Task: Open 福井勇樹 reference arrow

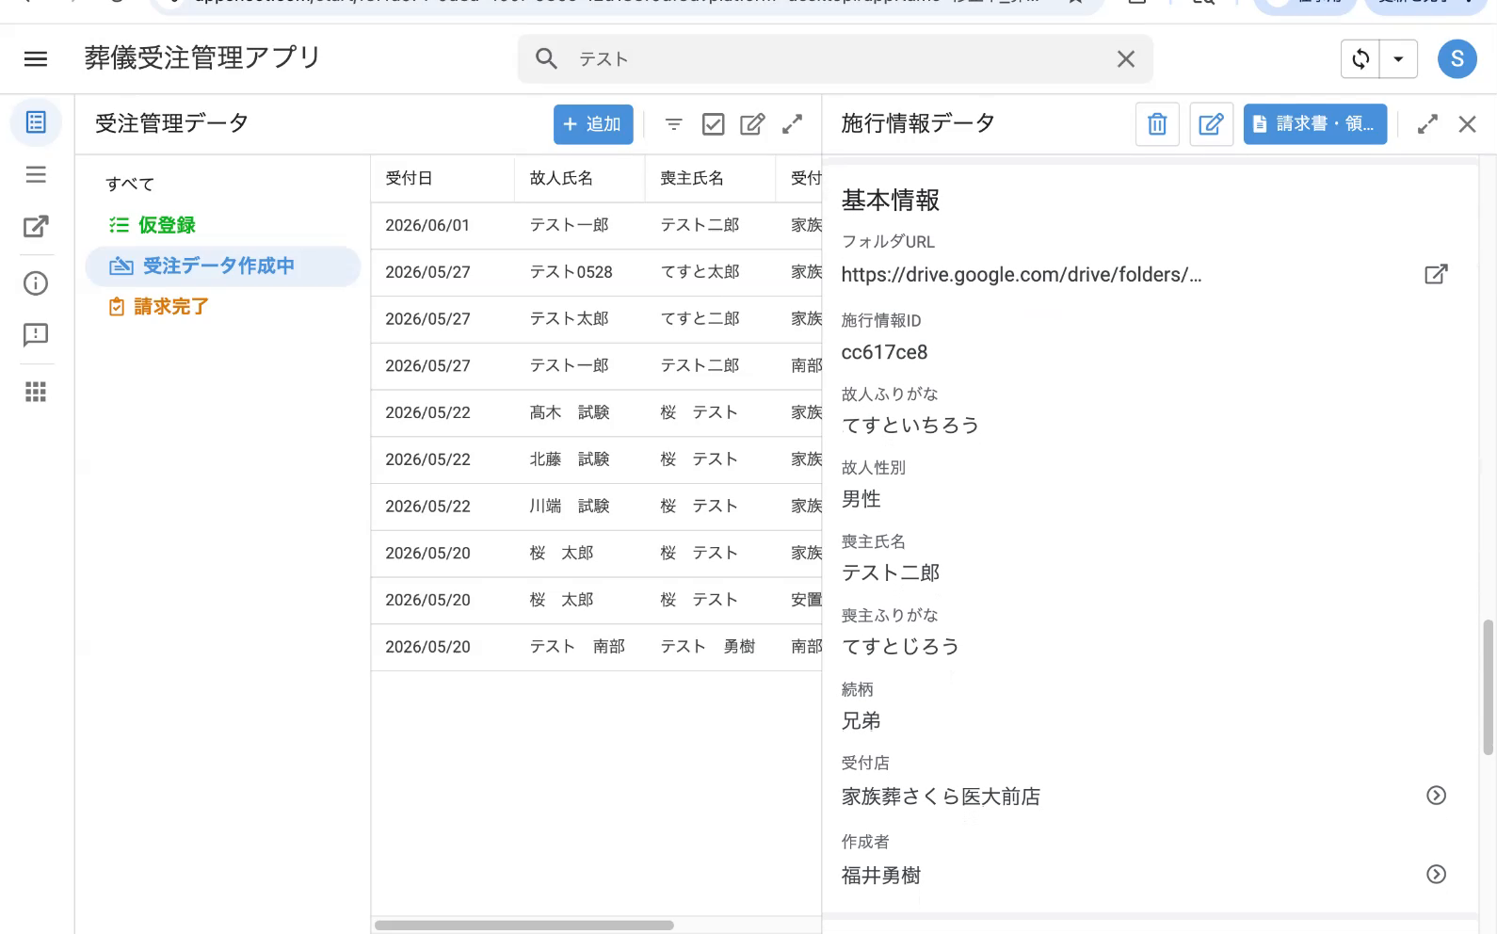Action: tap(1436, 875)
